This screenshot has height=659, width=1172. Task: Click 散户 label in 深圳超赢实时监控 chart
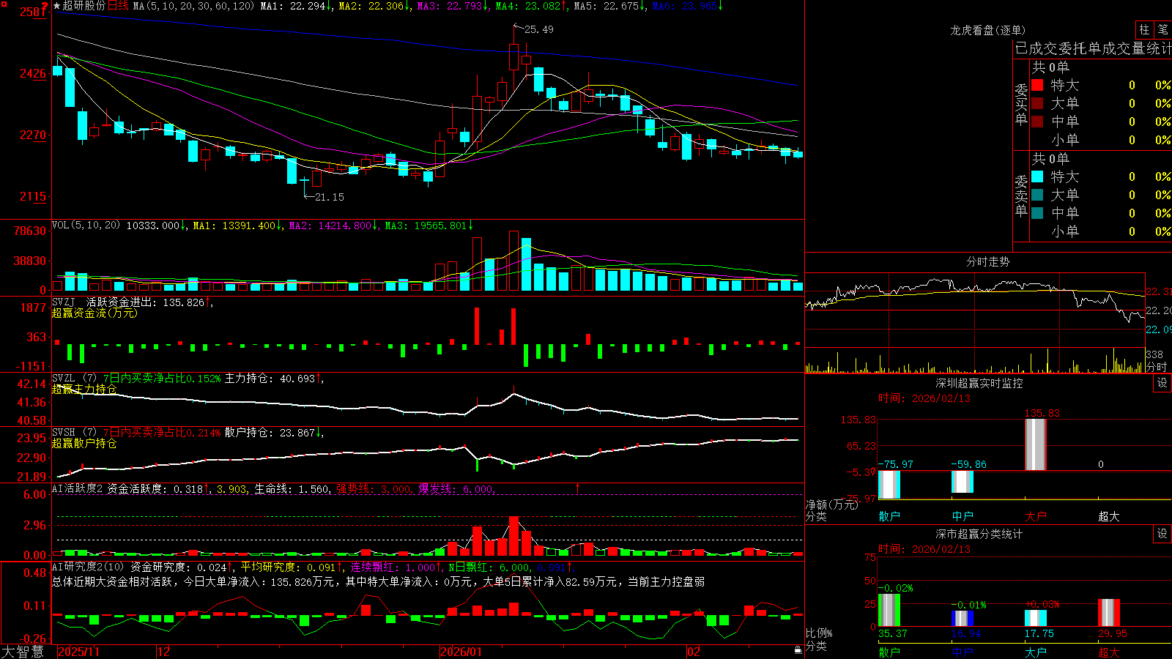pyautogui.click(x=889, y=516)
